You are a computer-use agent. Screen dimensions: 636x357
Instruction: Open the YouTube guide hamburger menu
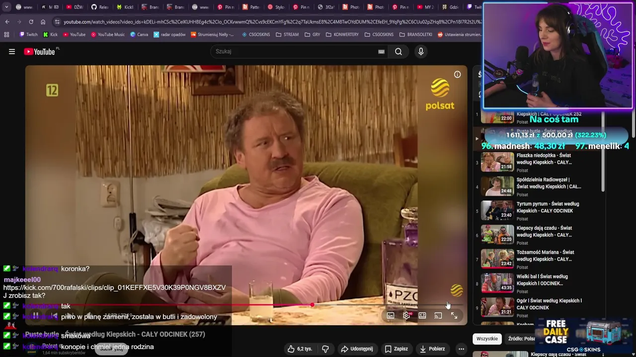(12, 52)
